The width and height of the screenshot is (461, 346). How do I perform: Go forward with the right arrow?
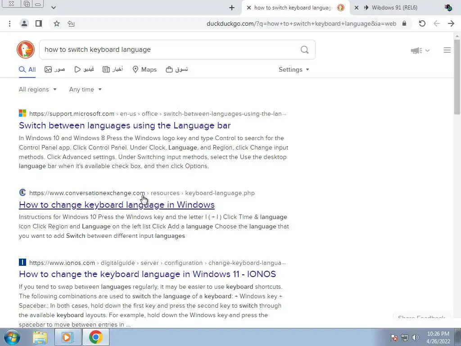(451, 23)
